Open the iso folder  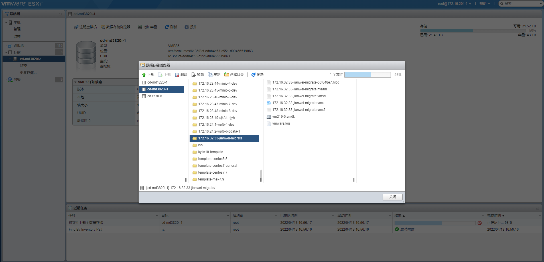pos(224,145)
